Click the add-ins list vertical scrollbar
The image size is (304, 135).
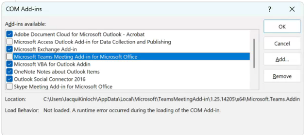coord(254,53)
